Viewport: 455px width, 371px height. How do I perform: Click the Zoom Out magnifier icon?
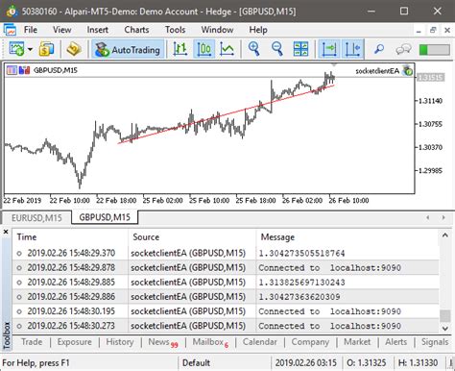coord(277,49)
